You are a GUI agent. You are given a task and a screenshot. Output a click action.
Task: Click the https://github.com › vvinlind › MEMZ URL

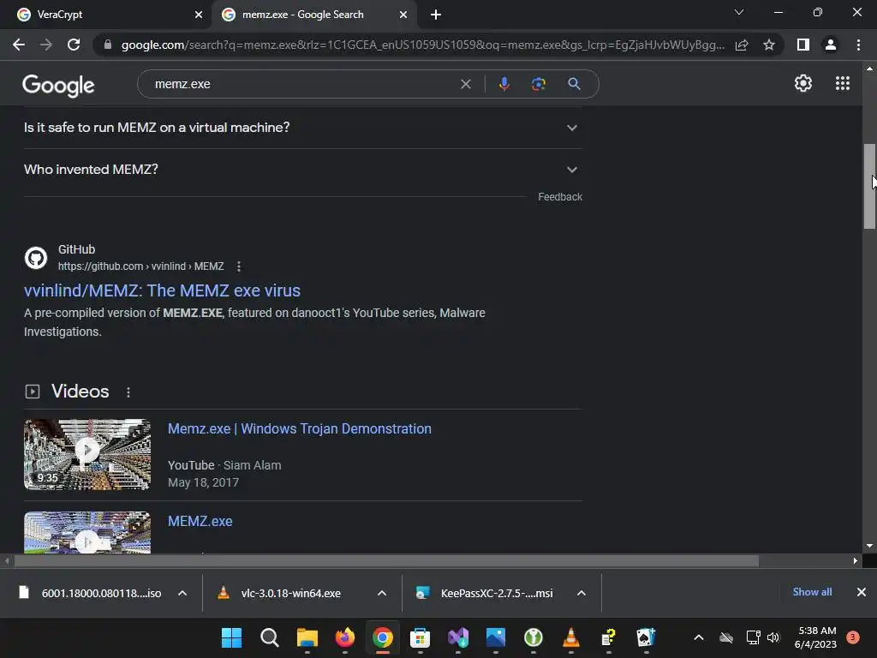click(141, 266)
